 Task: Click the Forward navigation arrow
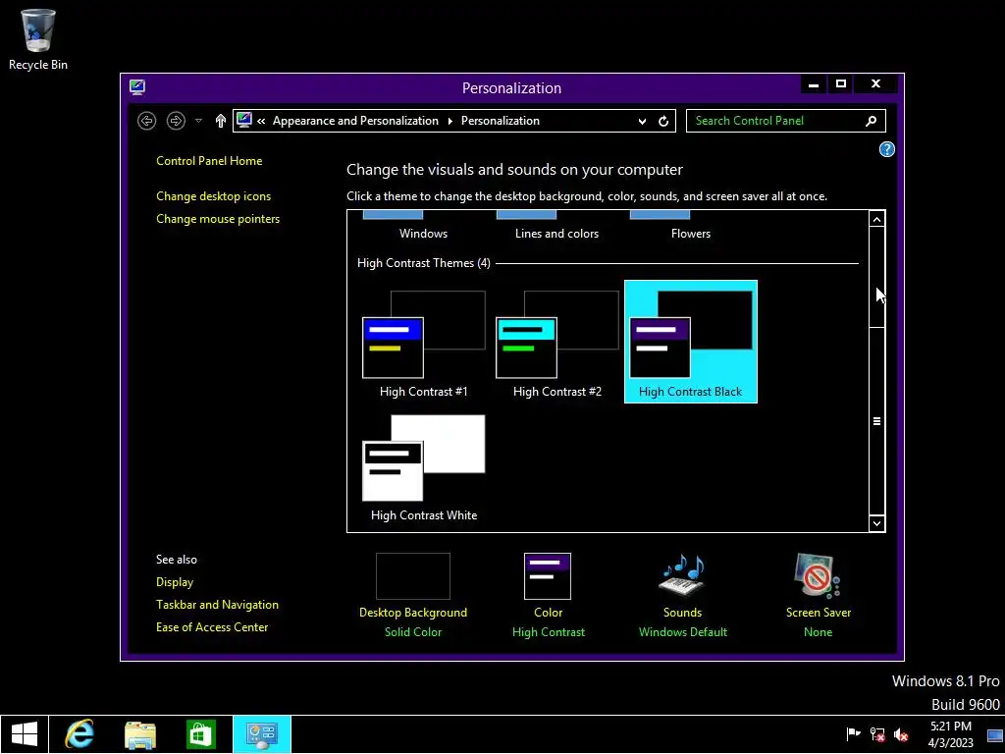click(176, 121)
